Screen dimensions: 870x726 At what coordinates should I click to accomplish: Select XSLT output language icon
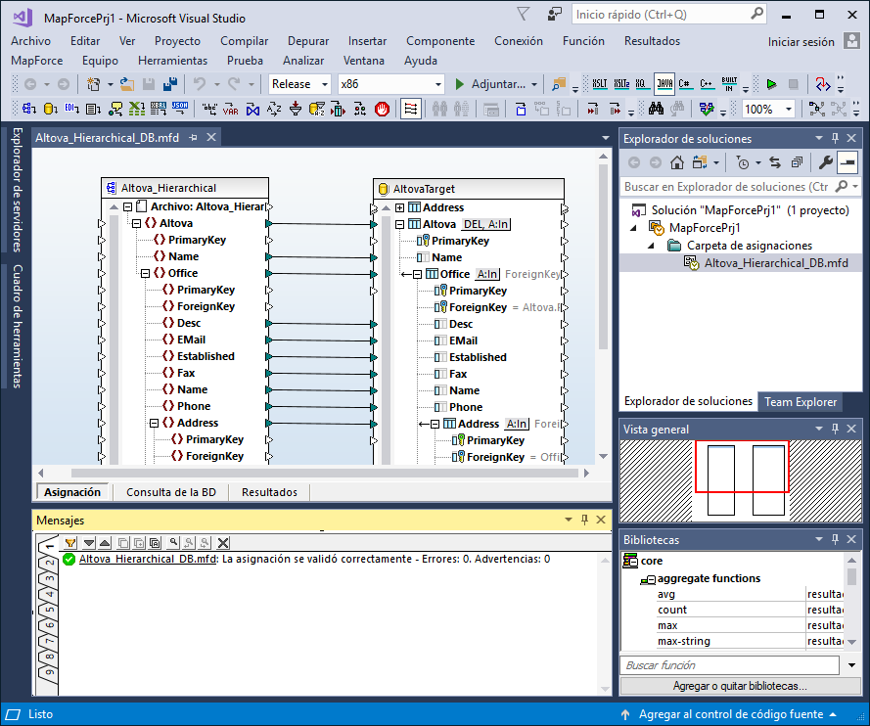598,84
